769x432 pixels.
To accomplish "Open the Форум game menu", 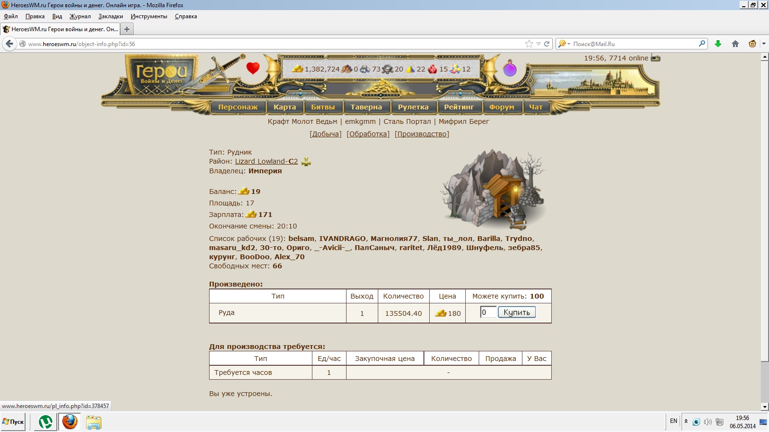I will point(502,107).
